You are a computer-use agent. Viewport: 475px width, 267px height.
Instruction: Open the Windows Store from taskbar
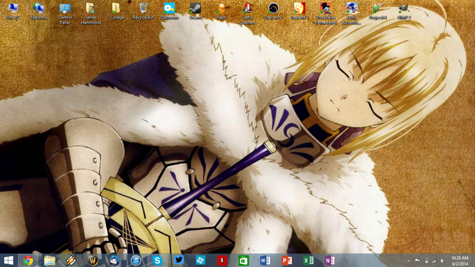pyautogui.click(x=244, y=260)
